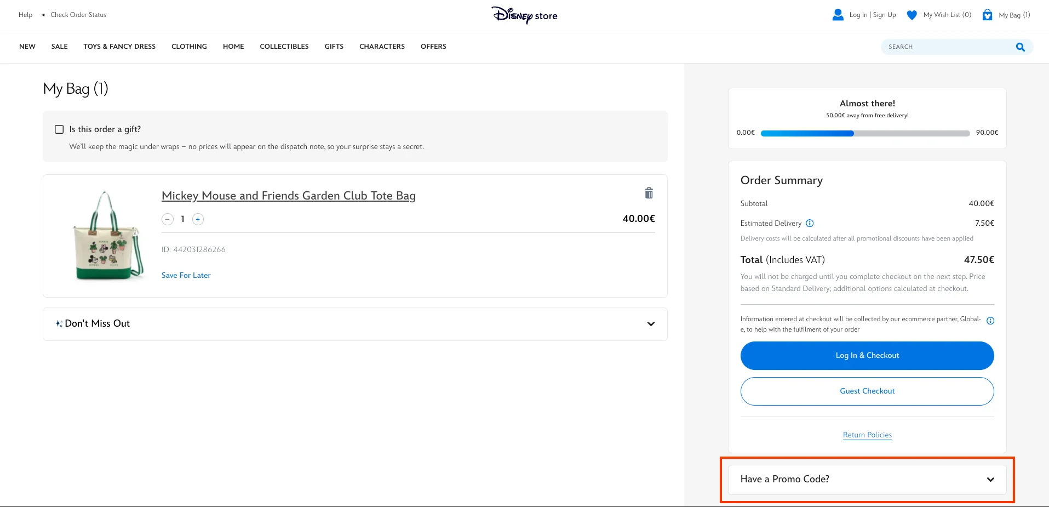Click the Subtotal 40.00€ value
1049x507 pixels.
pos(981,203)
